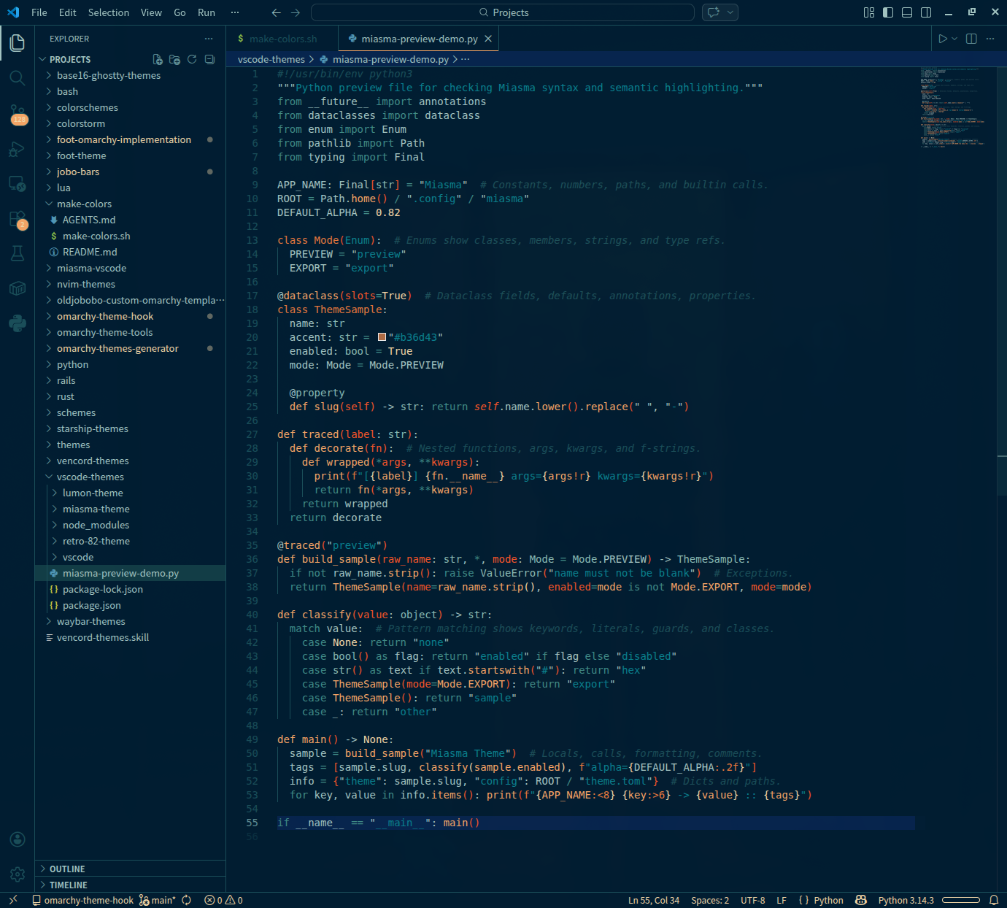Open notifications bell in status bar
This screenshot has height=908, width=1007.
click(x=993, y=900)
